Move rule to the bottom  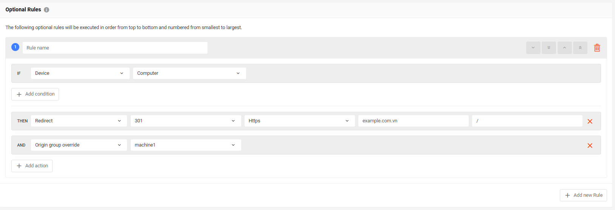coord(549,48)
